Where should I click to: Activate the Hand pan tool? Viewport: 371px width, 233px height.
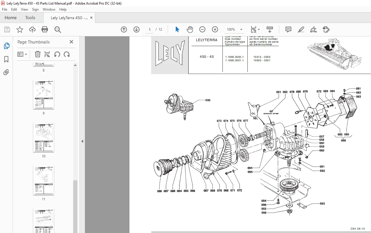click(x=190, y=29)
